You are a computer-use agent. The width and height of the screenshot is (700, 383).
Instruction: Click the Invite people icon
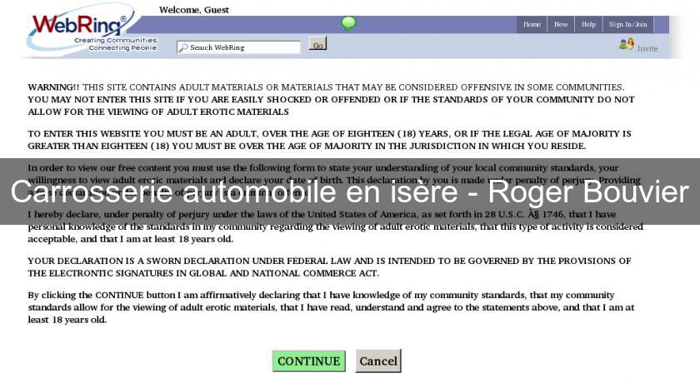point(627,43)
